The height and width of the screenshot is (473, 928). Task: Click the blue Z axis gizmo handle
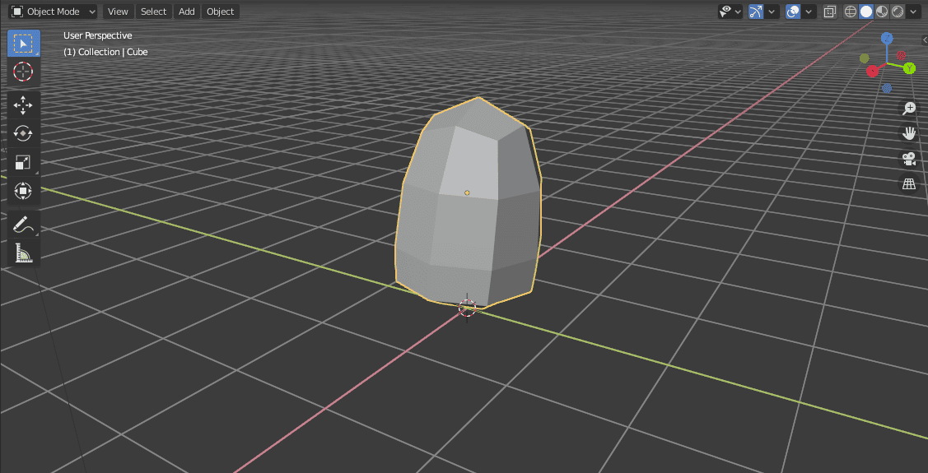887,39
